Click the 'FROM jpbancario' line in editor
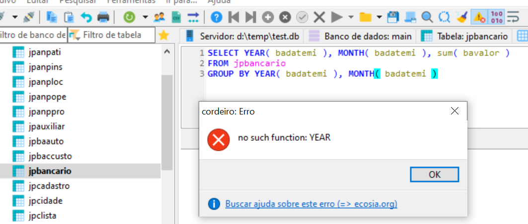This screenshot has height=224, width=528. pyautogui.click(x=247, y=63)
